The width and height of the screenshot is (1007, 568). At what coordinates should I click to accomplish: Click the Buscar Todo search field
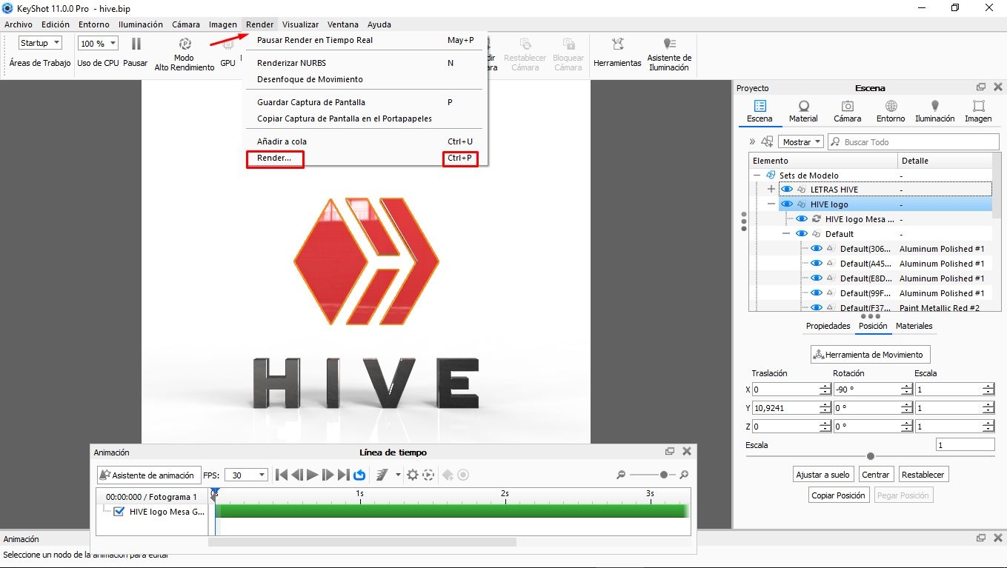click(x=914, y=141)
